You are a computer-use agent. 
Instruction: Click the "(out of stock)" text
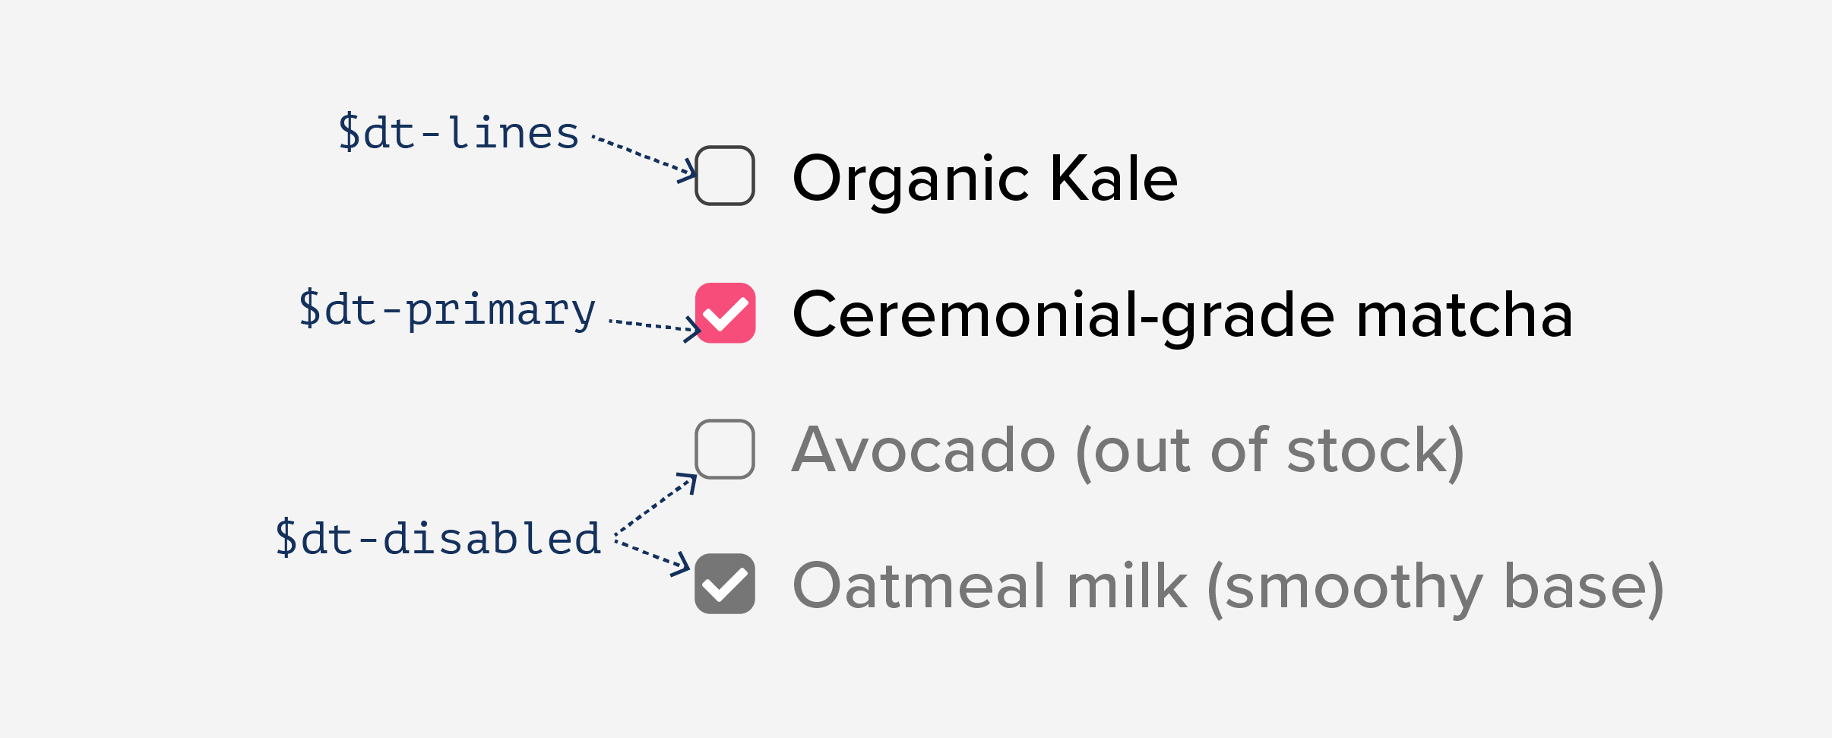click(x=1270, y=451)
